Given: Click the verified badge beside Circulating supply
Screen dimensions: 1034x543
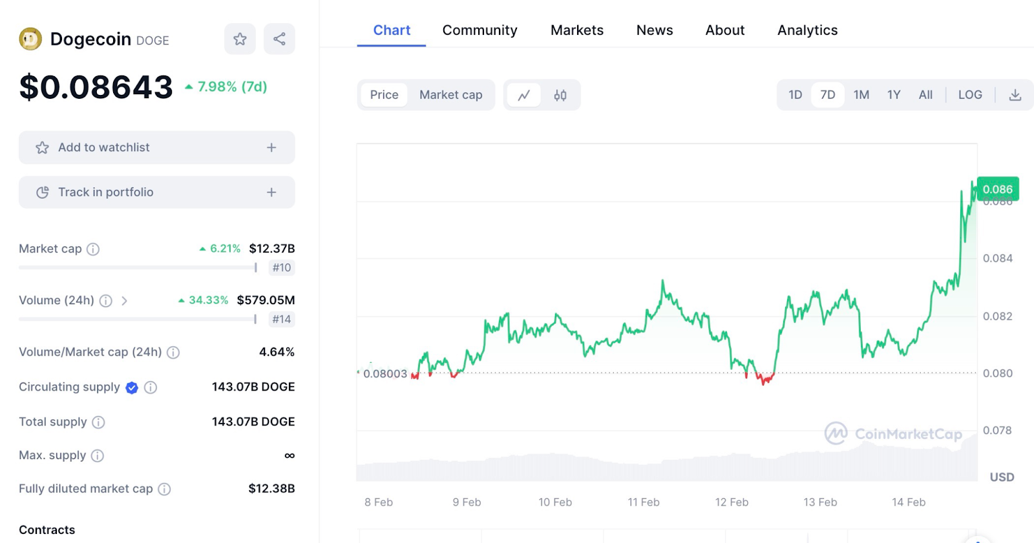Looking at the screenshot, I should [132, 387].
